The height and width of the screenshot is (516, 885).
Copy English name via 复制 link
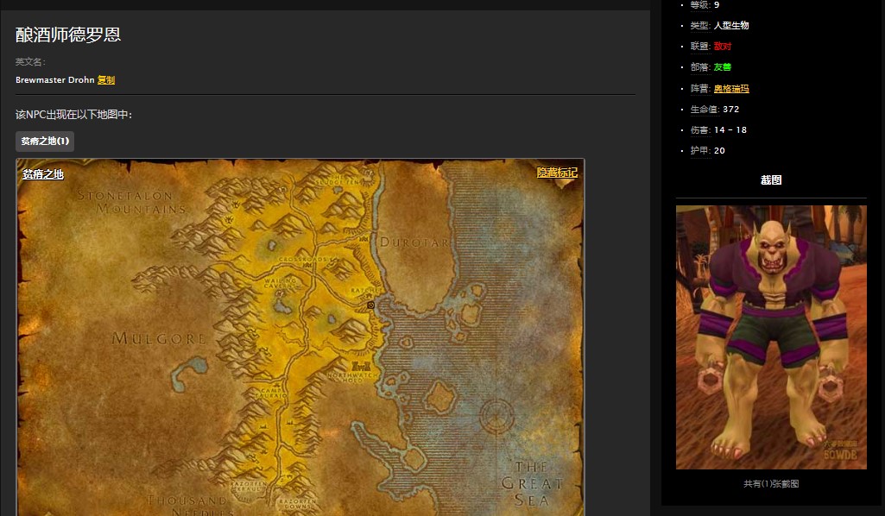click(106, 80)
